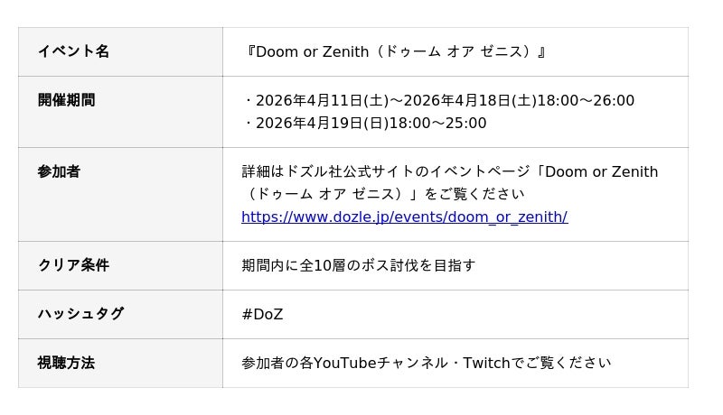
Task: Select the ハッシュタグ row label
Action: coord(80,314)
